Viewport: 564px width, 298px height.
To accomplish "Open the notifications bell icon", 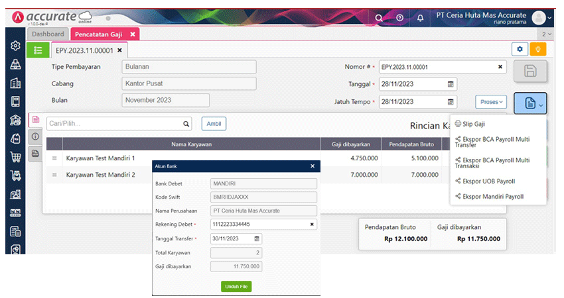I will pos(420,18).
